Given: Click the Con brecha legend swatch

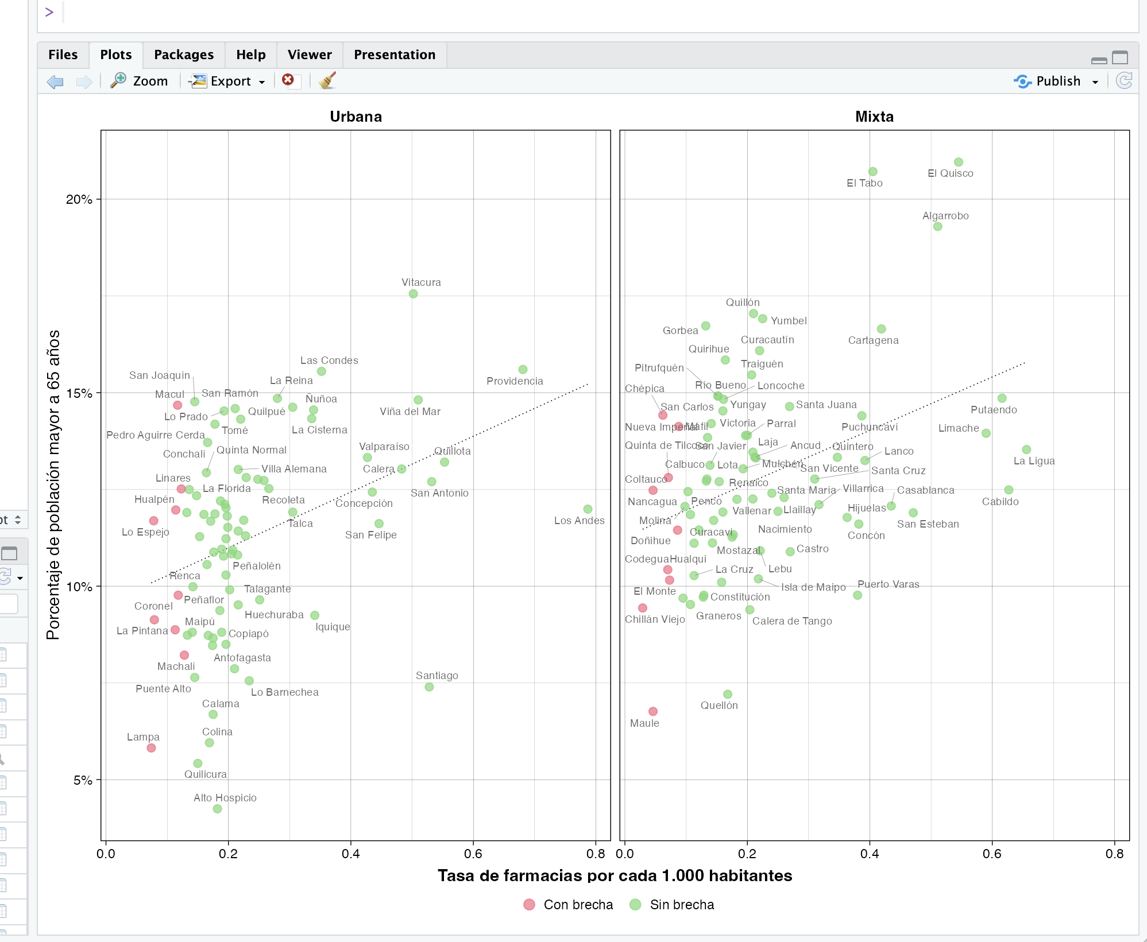Looking at the screenshot, I should (530, 905).
